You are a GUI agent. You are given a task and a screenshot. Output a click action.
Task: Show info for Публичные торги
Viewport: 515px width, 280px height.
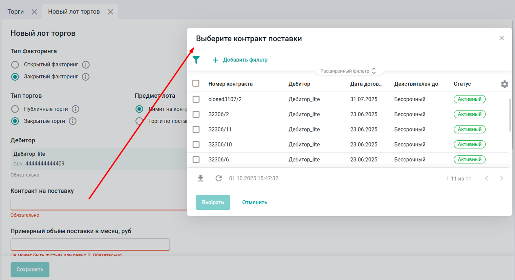tap(76, 109)
